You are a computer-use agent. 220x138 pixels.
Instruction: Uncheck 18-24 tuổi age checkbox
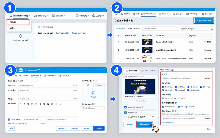(176, 90)
